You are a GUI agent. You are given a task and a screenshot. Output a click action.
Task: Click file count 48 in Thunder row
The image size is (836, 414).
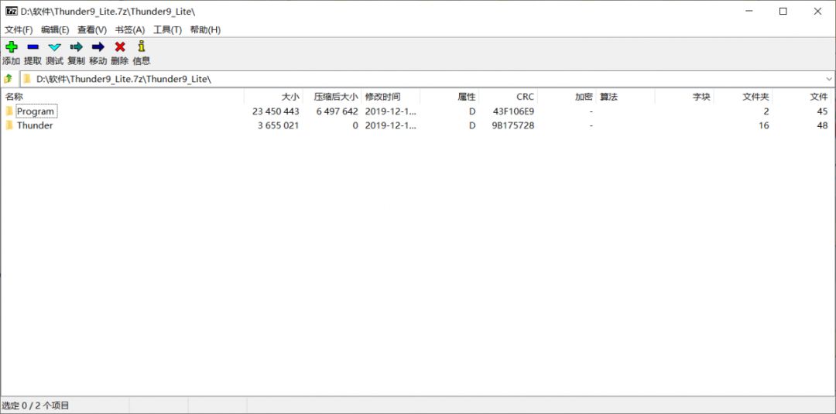click(x=822, y=125)
